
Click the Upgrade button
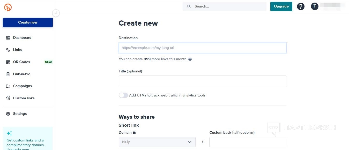point(281,6)
